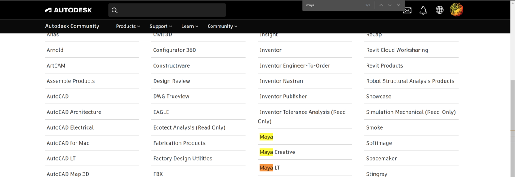Open the Community menu

click(x=222, y=26)
